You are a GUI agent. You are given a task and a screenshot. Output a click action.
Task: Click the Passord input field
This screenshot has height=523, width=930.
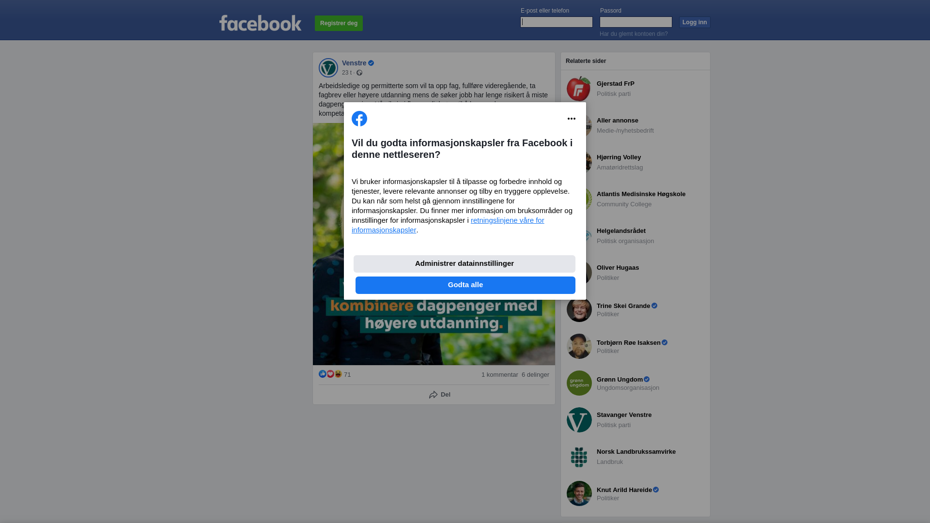click(x=636, y=22)
